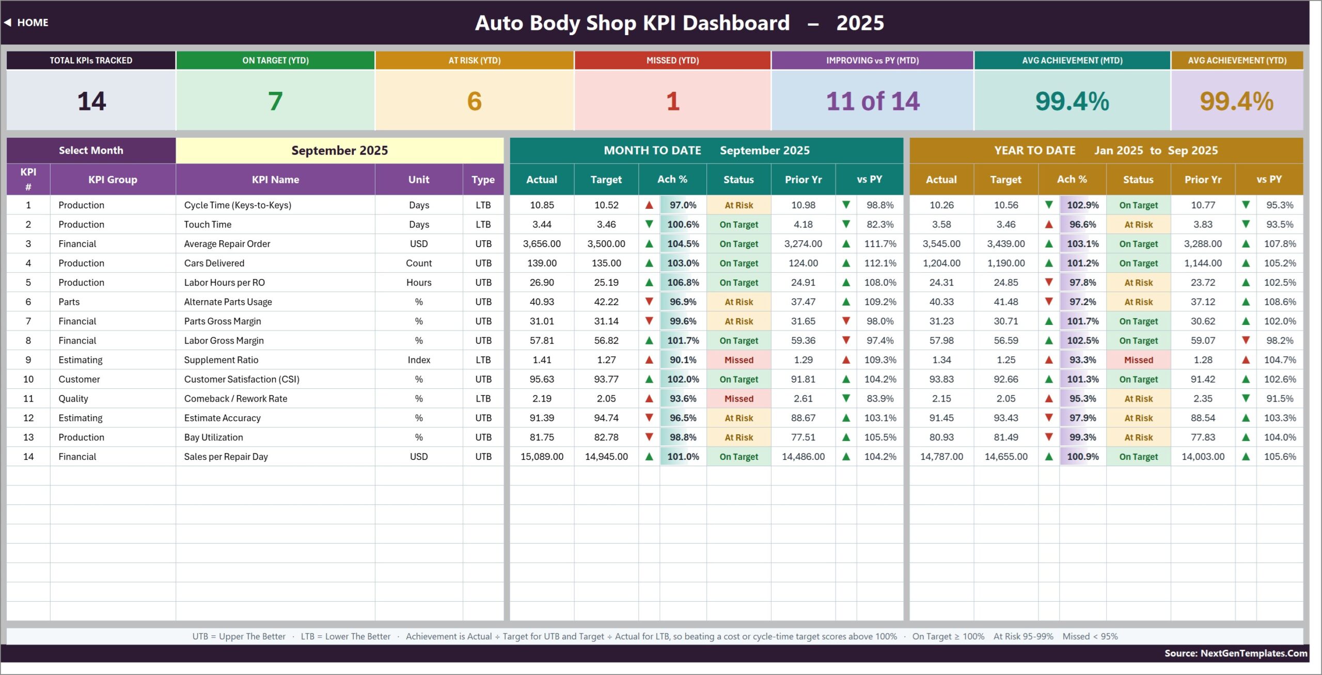Select the MONTH TO DATE section header

706,151
